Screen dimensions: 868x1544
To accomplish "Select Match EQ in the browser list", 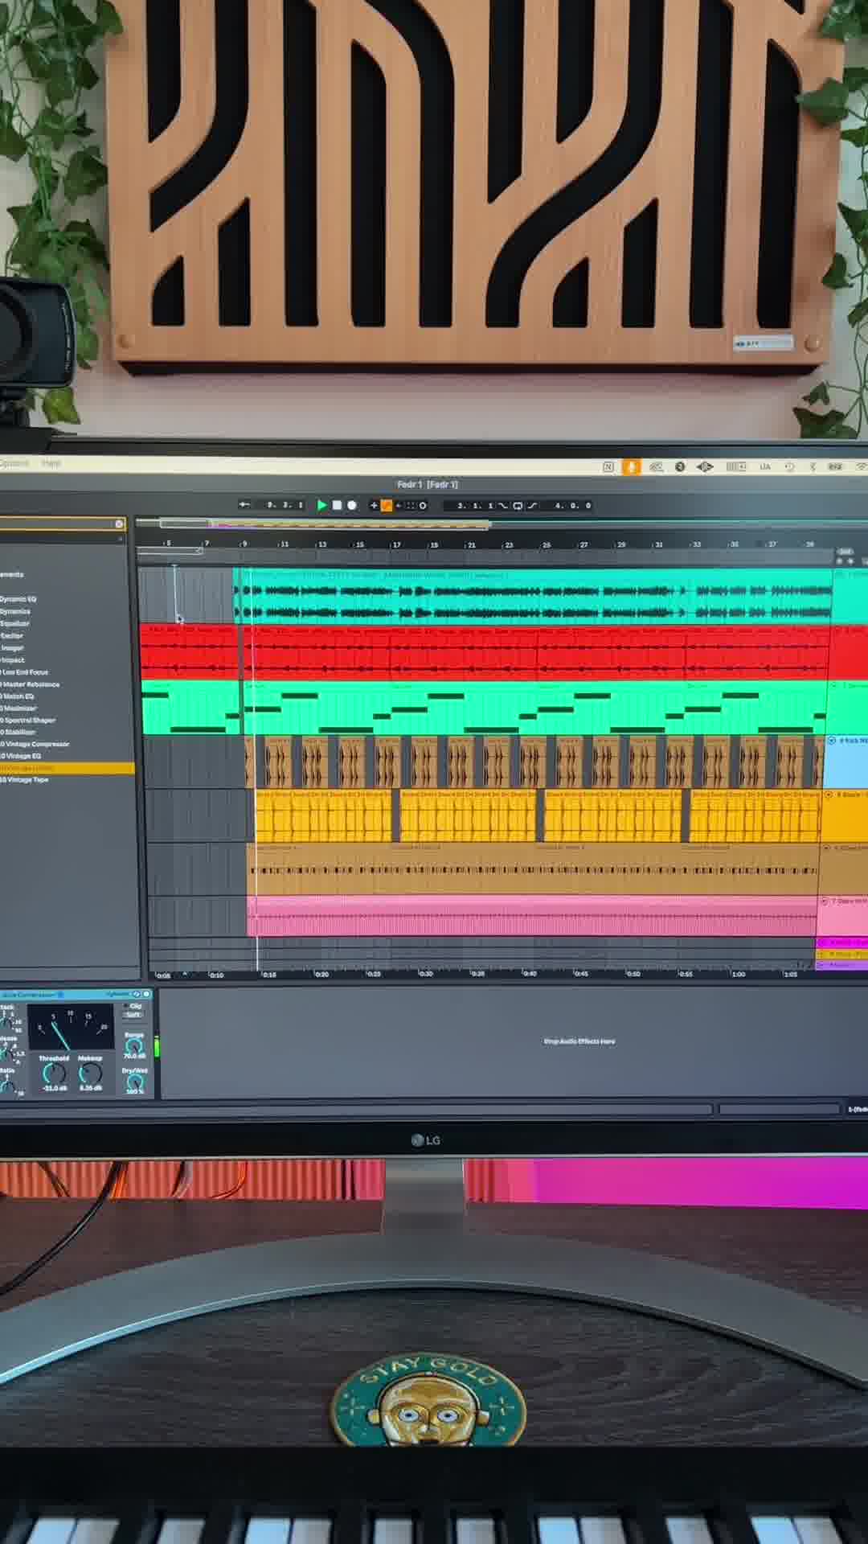I will 18,696.
